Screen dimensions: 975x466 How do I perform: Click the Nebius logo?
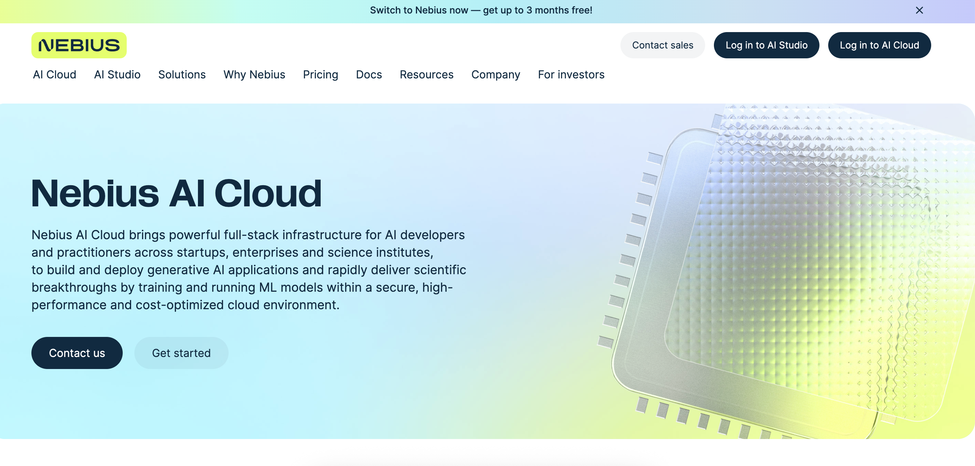coord(79,45)
